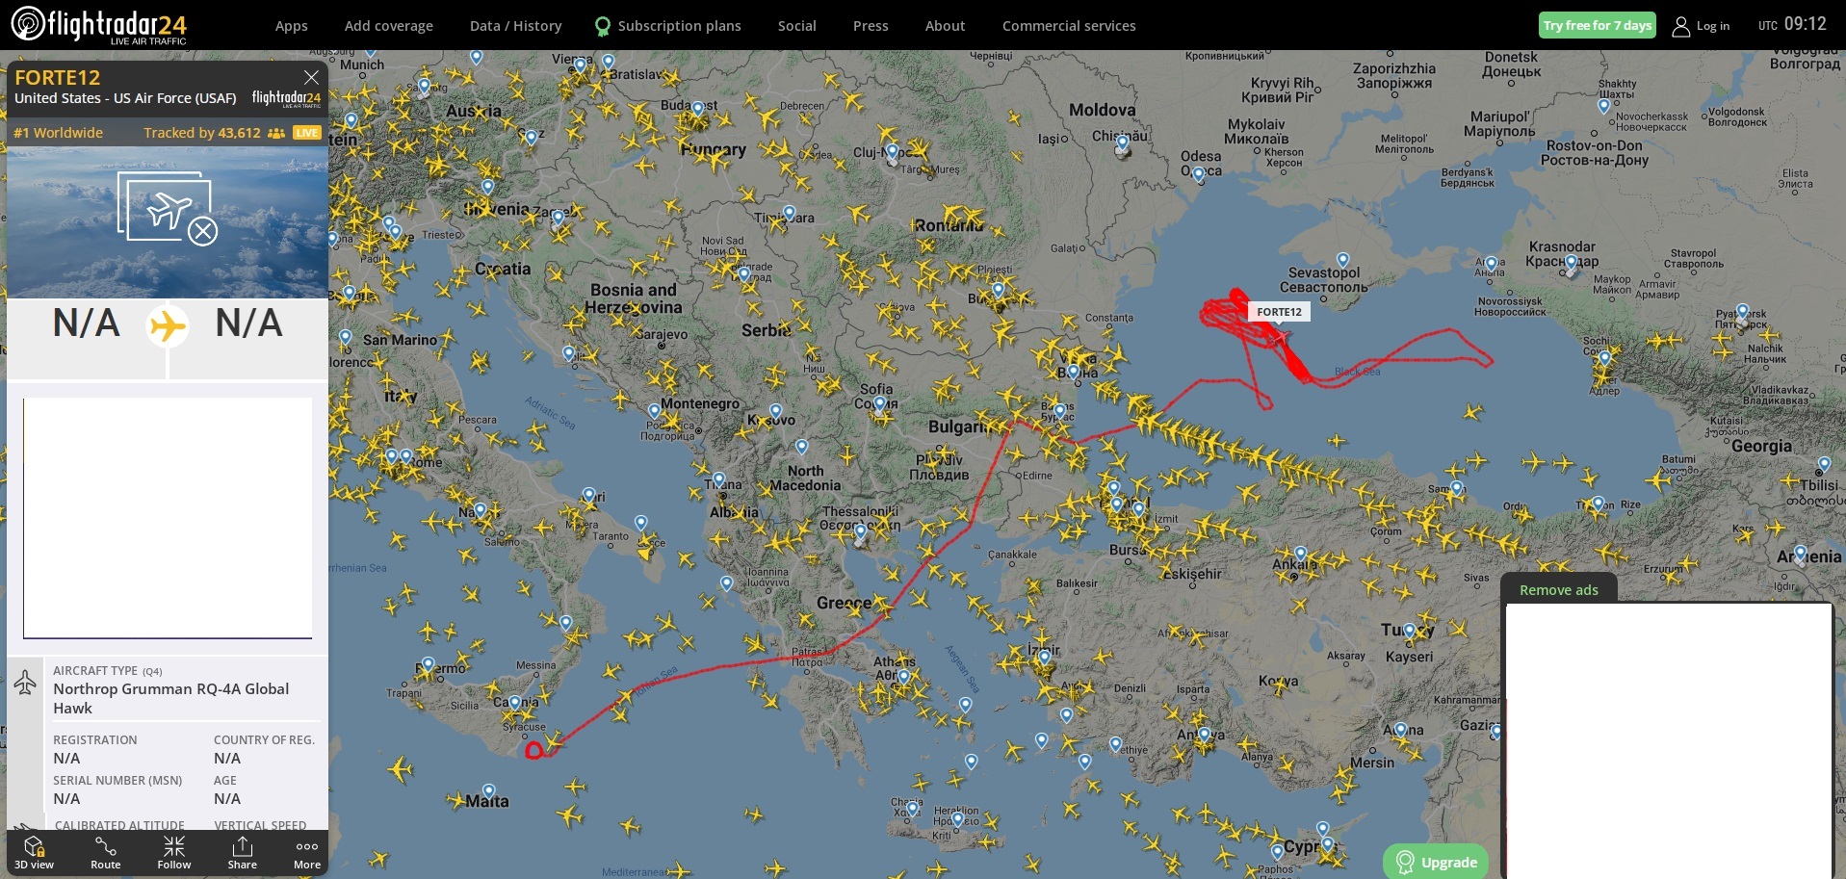
Task: Open Commercial services menu
Action: [x=1069, y=26]
